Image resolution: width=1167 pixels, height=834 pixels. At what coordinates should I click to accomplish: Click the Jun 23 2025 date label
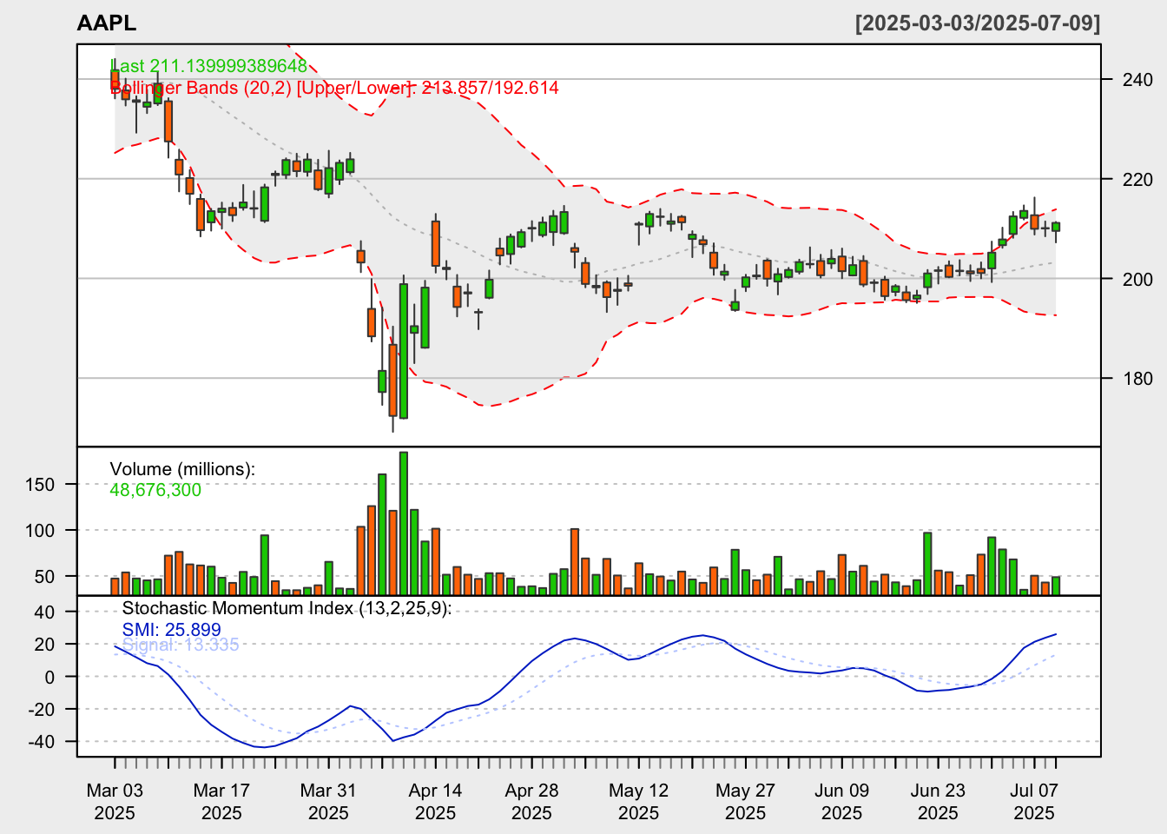click(x=938, y=802)
